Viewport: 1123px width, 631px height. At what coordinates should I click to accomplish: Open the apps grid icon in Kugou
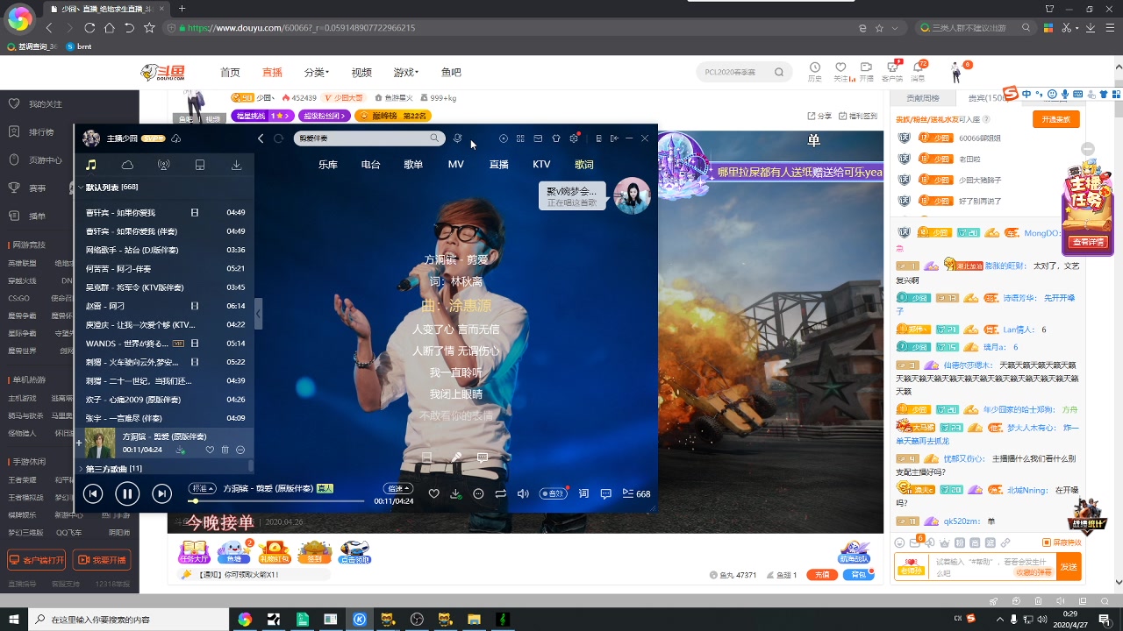[x=520, y=138]
